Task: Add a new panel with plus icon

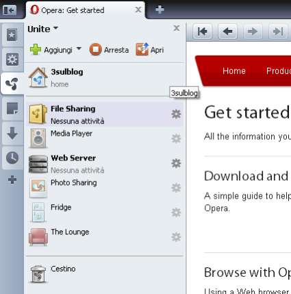Action: click(x=12, y=180)
